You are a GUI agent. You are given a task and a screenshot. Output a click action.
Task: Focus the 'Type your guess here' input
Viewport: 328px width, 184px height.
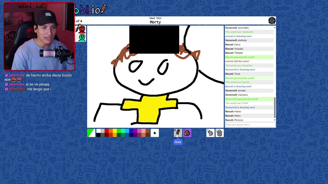pos(250,125)
